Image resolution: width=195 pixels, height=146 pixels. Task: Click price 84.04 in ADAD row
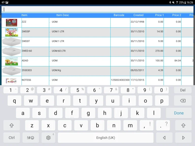(x=177, y=61)
